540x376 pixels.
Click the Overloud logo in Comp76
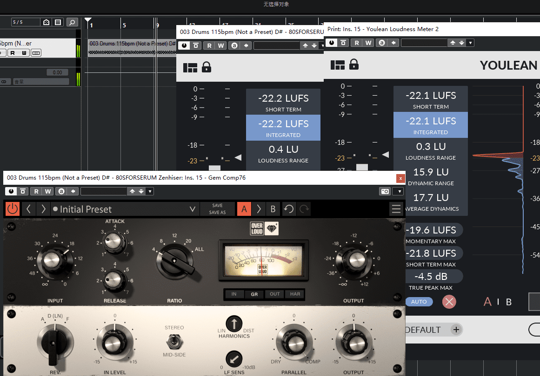click(x=257, y=228)
